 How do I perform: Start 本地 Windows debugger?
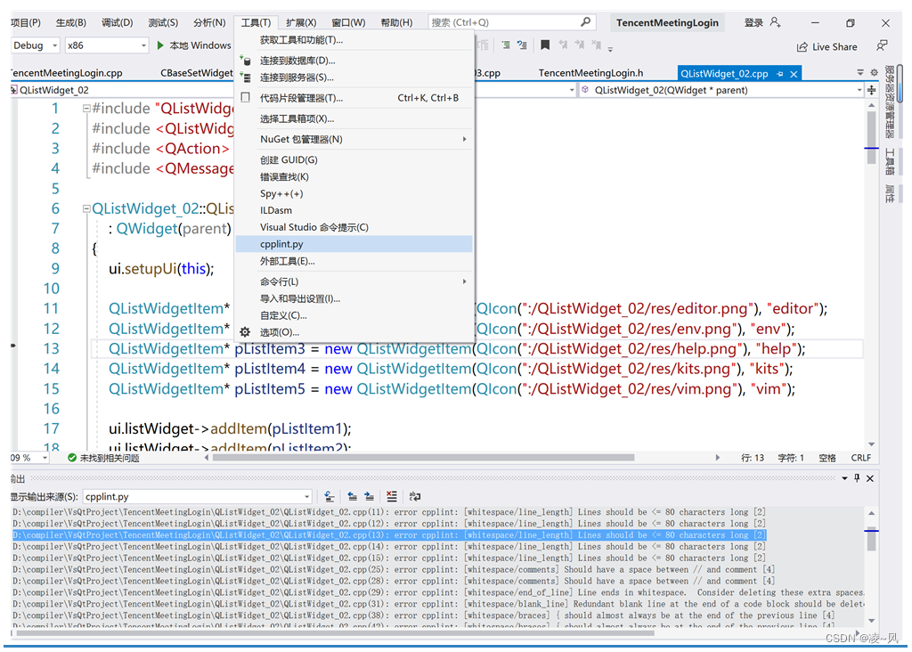pyautogui.click(x=194, y=45)
